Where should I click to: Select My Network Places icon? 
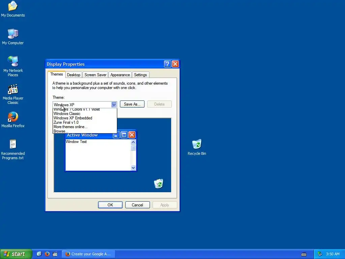[13, 66]
